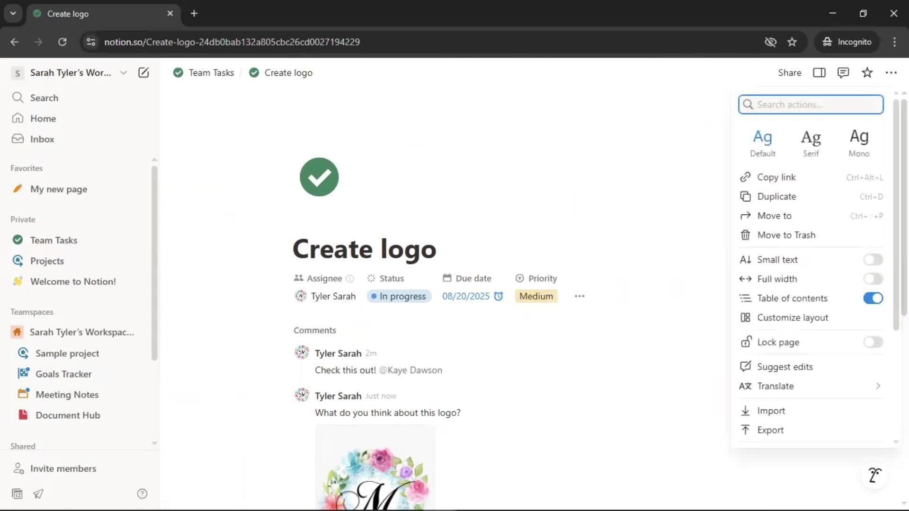Select Serif font style
Image resolution: width=909 pixels, height=511 pixels.
click(x=811, y=143)
